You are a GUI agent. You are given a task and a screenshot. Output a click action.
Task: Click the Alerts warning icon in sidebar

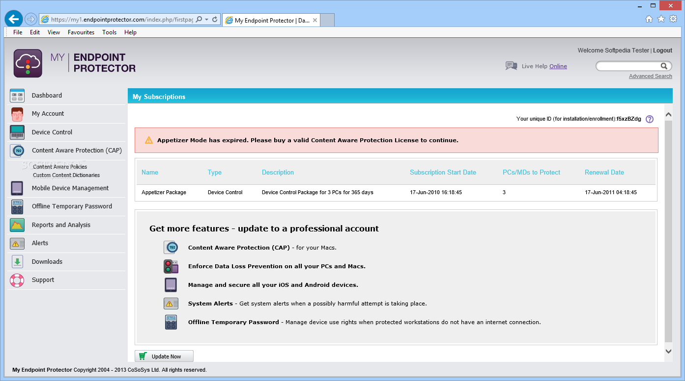[17, 243]
